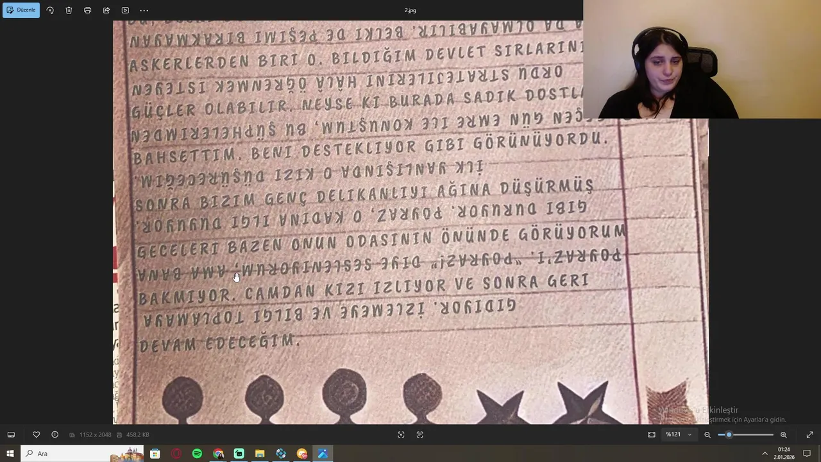Viewport: 821px width, 462px height.
Task: Open Spotify from the taskbar
Action: pyautogui.click(x=197, y=454)
